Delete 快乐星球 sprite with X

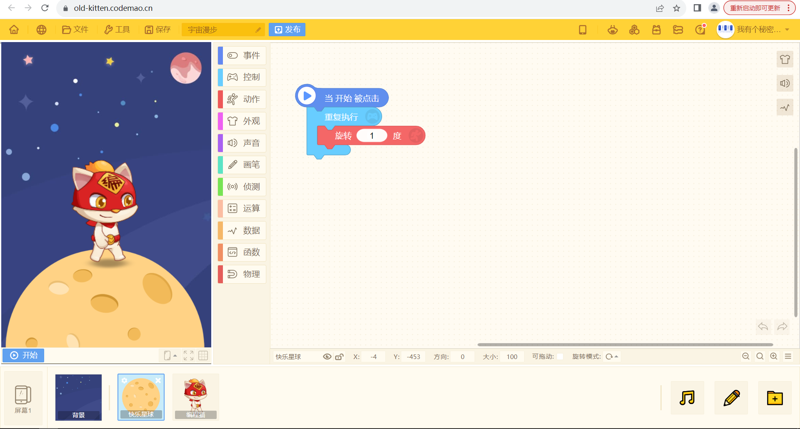click(x=158, y=380)
